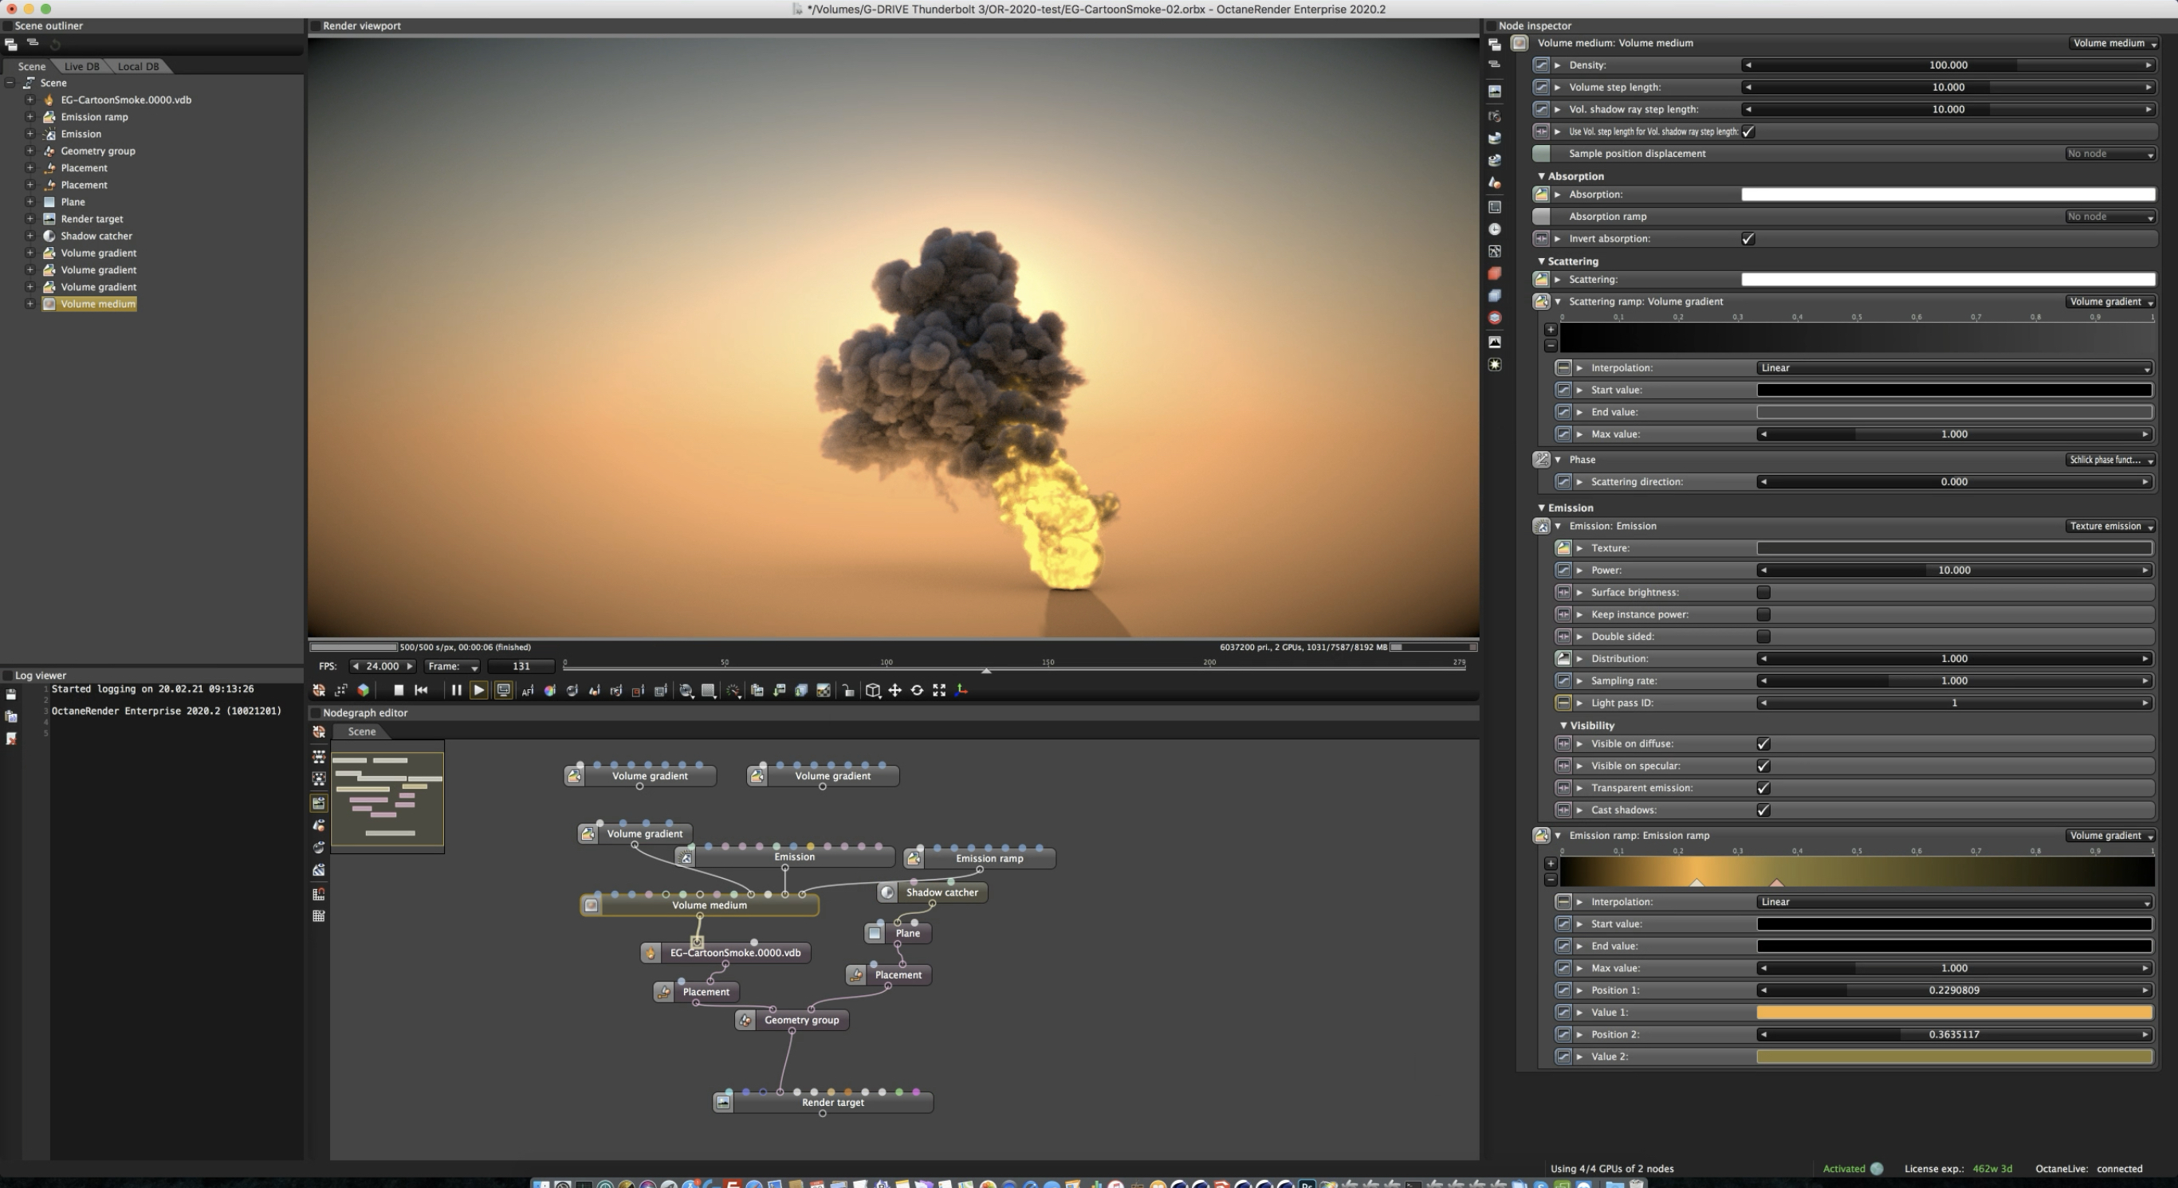Click the white balance picker icon

tap(549, 690)
